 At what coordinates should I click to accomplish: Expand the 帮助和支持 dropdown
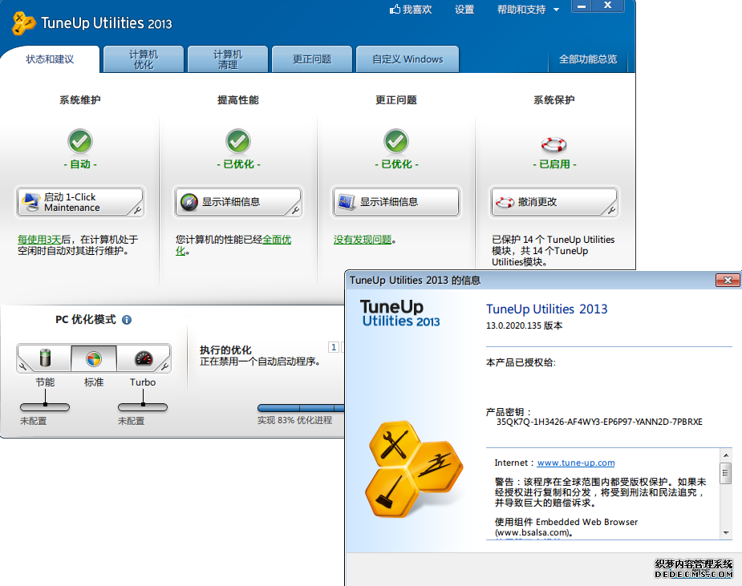point(528,10)
